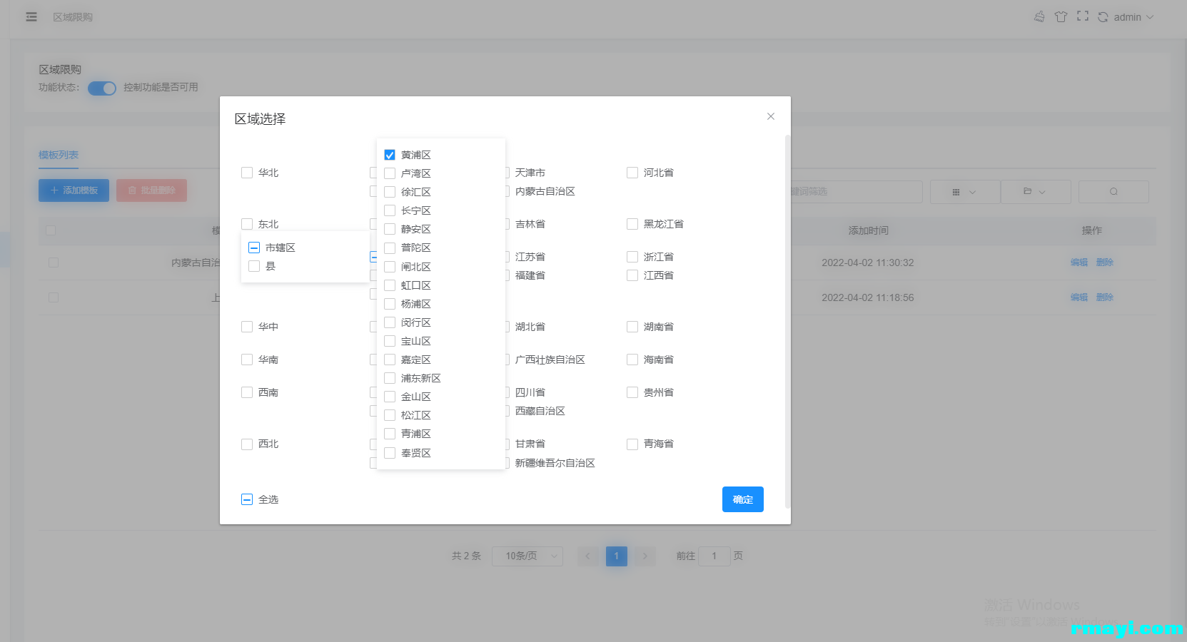1187x642 pixels.
Task: Check the 华中 region checkbox
Action: (247, 327)
